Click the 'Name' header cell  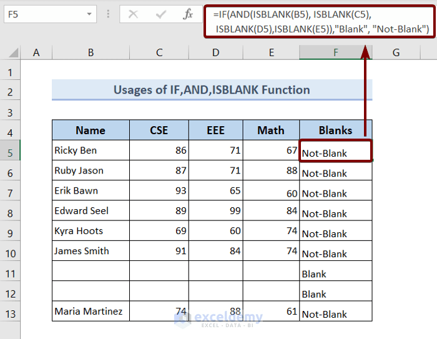pyautogui.click(x=91, y=130)
